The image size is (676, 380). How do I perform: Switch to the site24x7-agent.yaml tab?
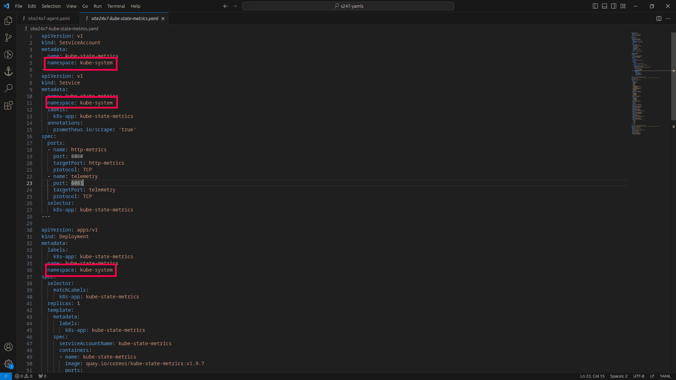(49, 19)
